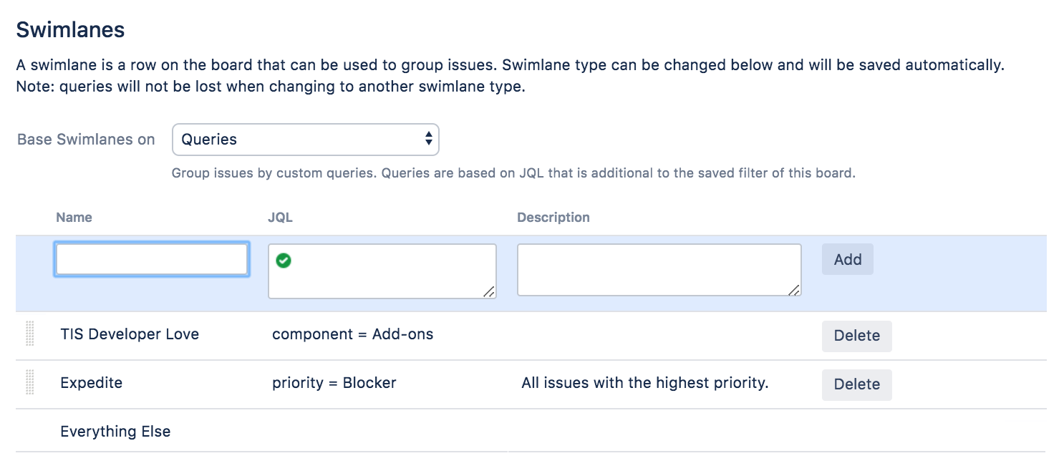Click the green JQL validation checkmark icon
The height and width of the screenshot is (471, 1064).
pos(284,261)
